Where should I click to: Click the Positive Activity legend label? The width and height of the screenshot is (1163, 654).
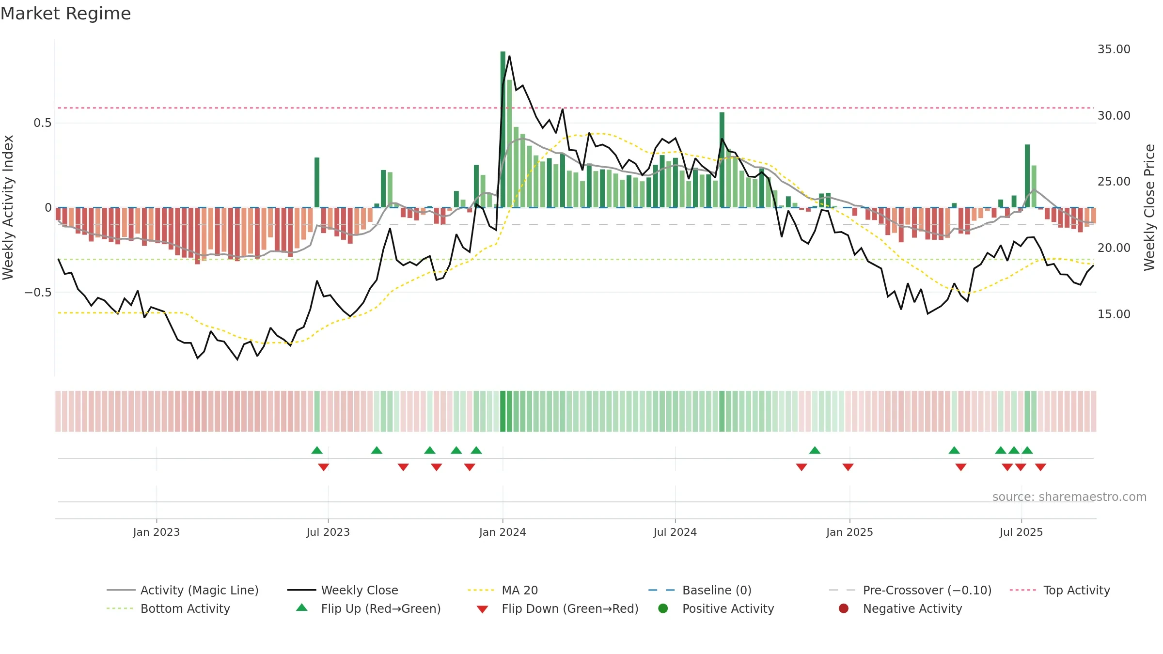point(728,608)
